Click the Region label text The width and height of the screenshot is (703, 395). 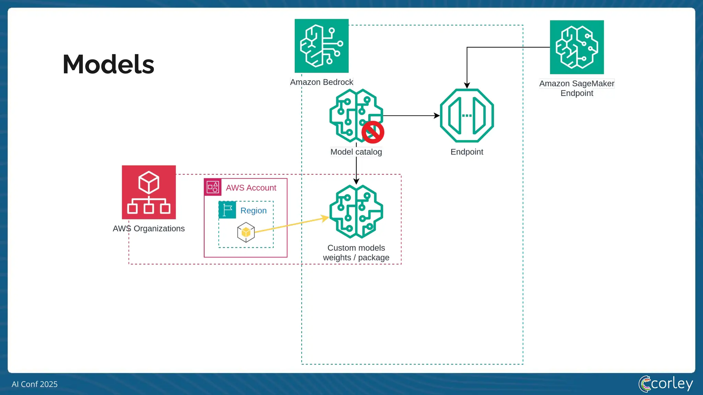[x=253, y=211]
